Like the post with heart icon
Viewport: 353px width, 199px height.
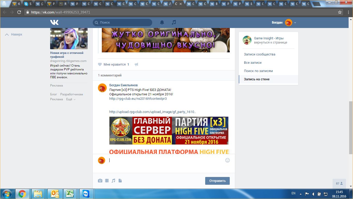[x=100, y=65]
